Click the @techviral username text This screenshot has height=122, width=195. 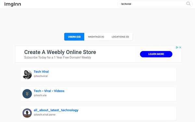point(41,76)
